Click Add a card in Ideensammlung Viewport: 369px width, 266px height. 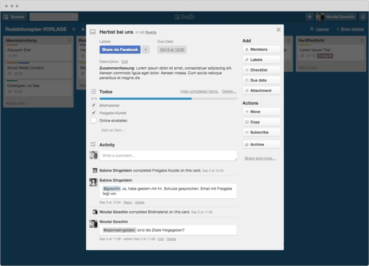pyautogui.click(x=17, y=103)
